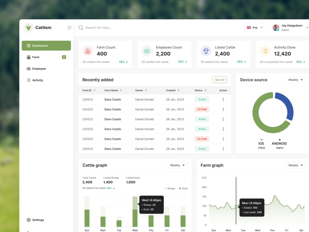Screen dimensions: 309x232
Task: Click the Sunday bar in Cattle graph
Action: click(x=87, y=212)
